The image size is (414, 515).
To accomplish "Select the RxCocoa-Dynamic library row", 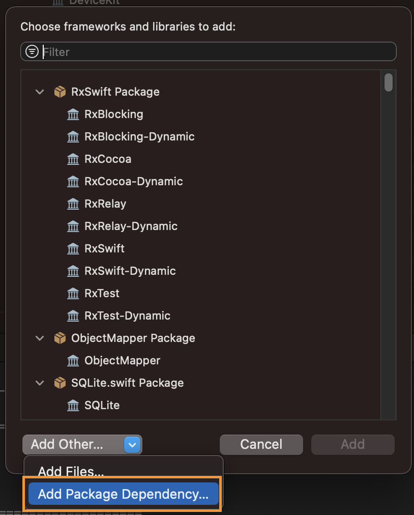I will click(201, 181).
